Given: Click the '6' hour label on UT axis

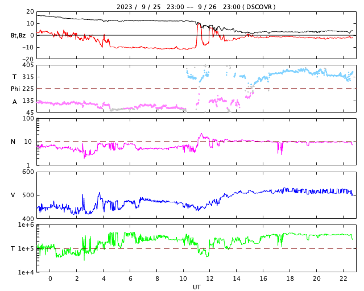Looking at the screenshot, I should tap(130, 278).
